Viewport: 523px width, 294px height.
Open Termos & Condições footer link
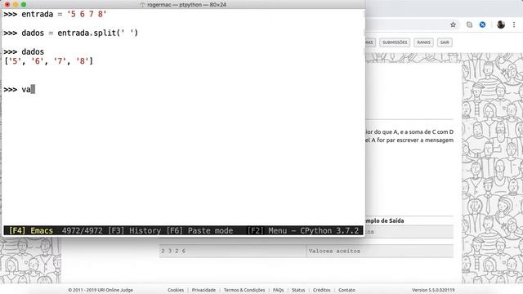point(244,290)
